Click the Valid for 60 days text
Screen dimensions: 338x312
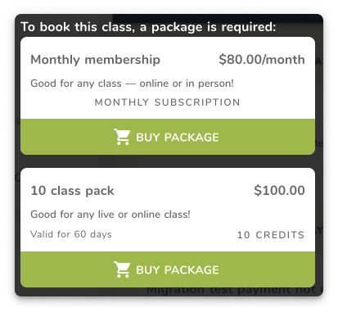(71, 234)
